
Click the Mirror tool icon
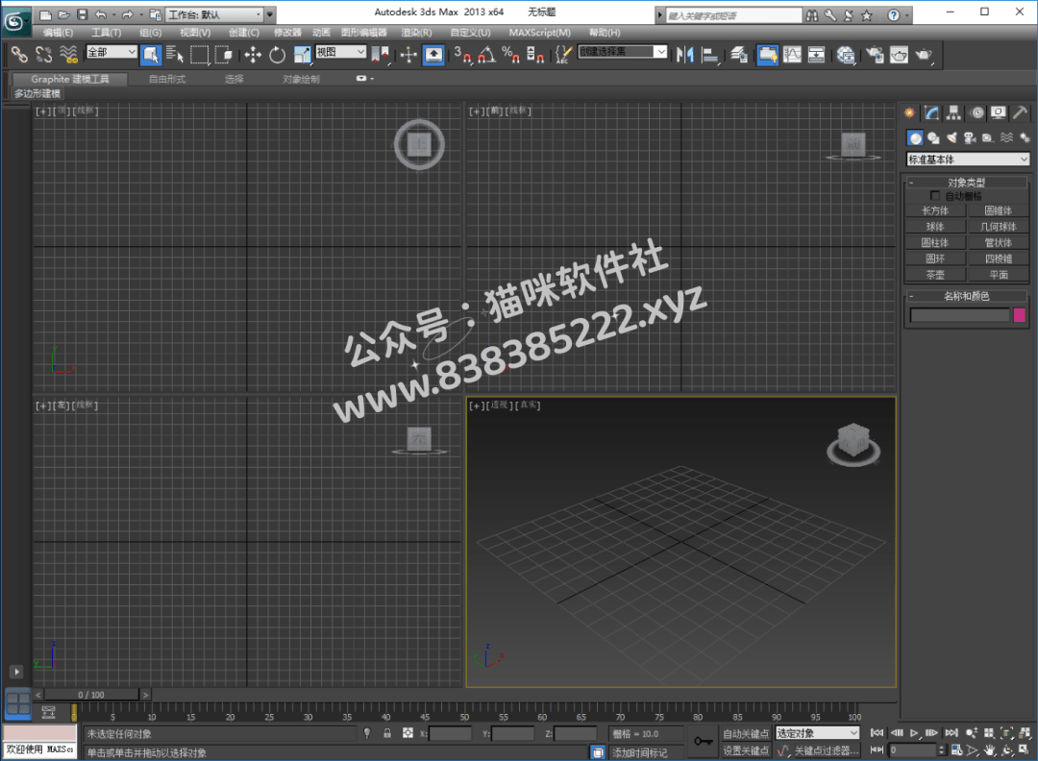click(x=685, y=55)
